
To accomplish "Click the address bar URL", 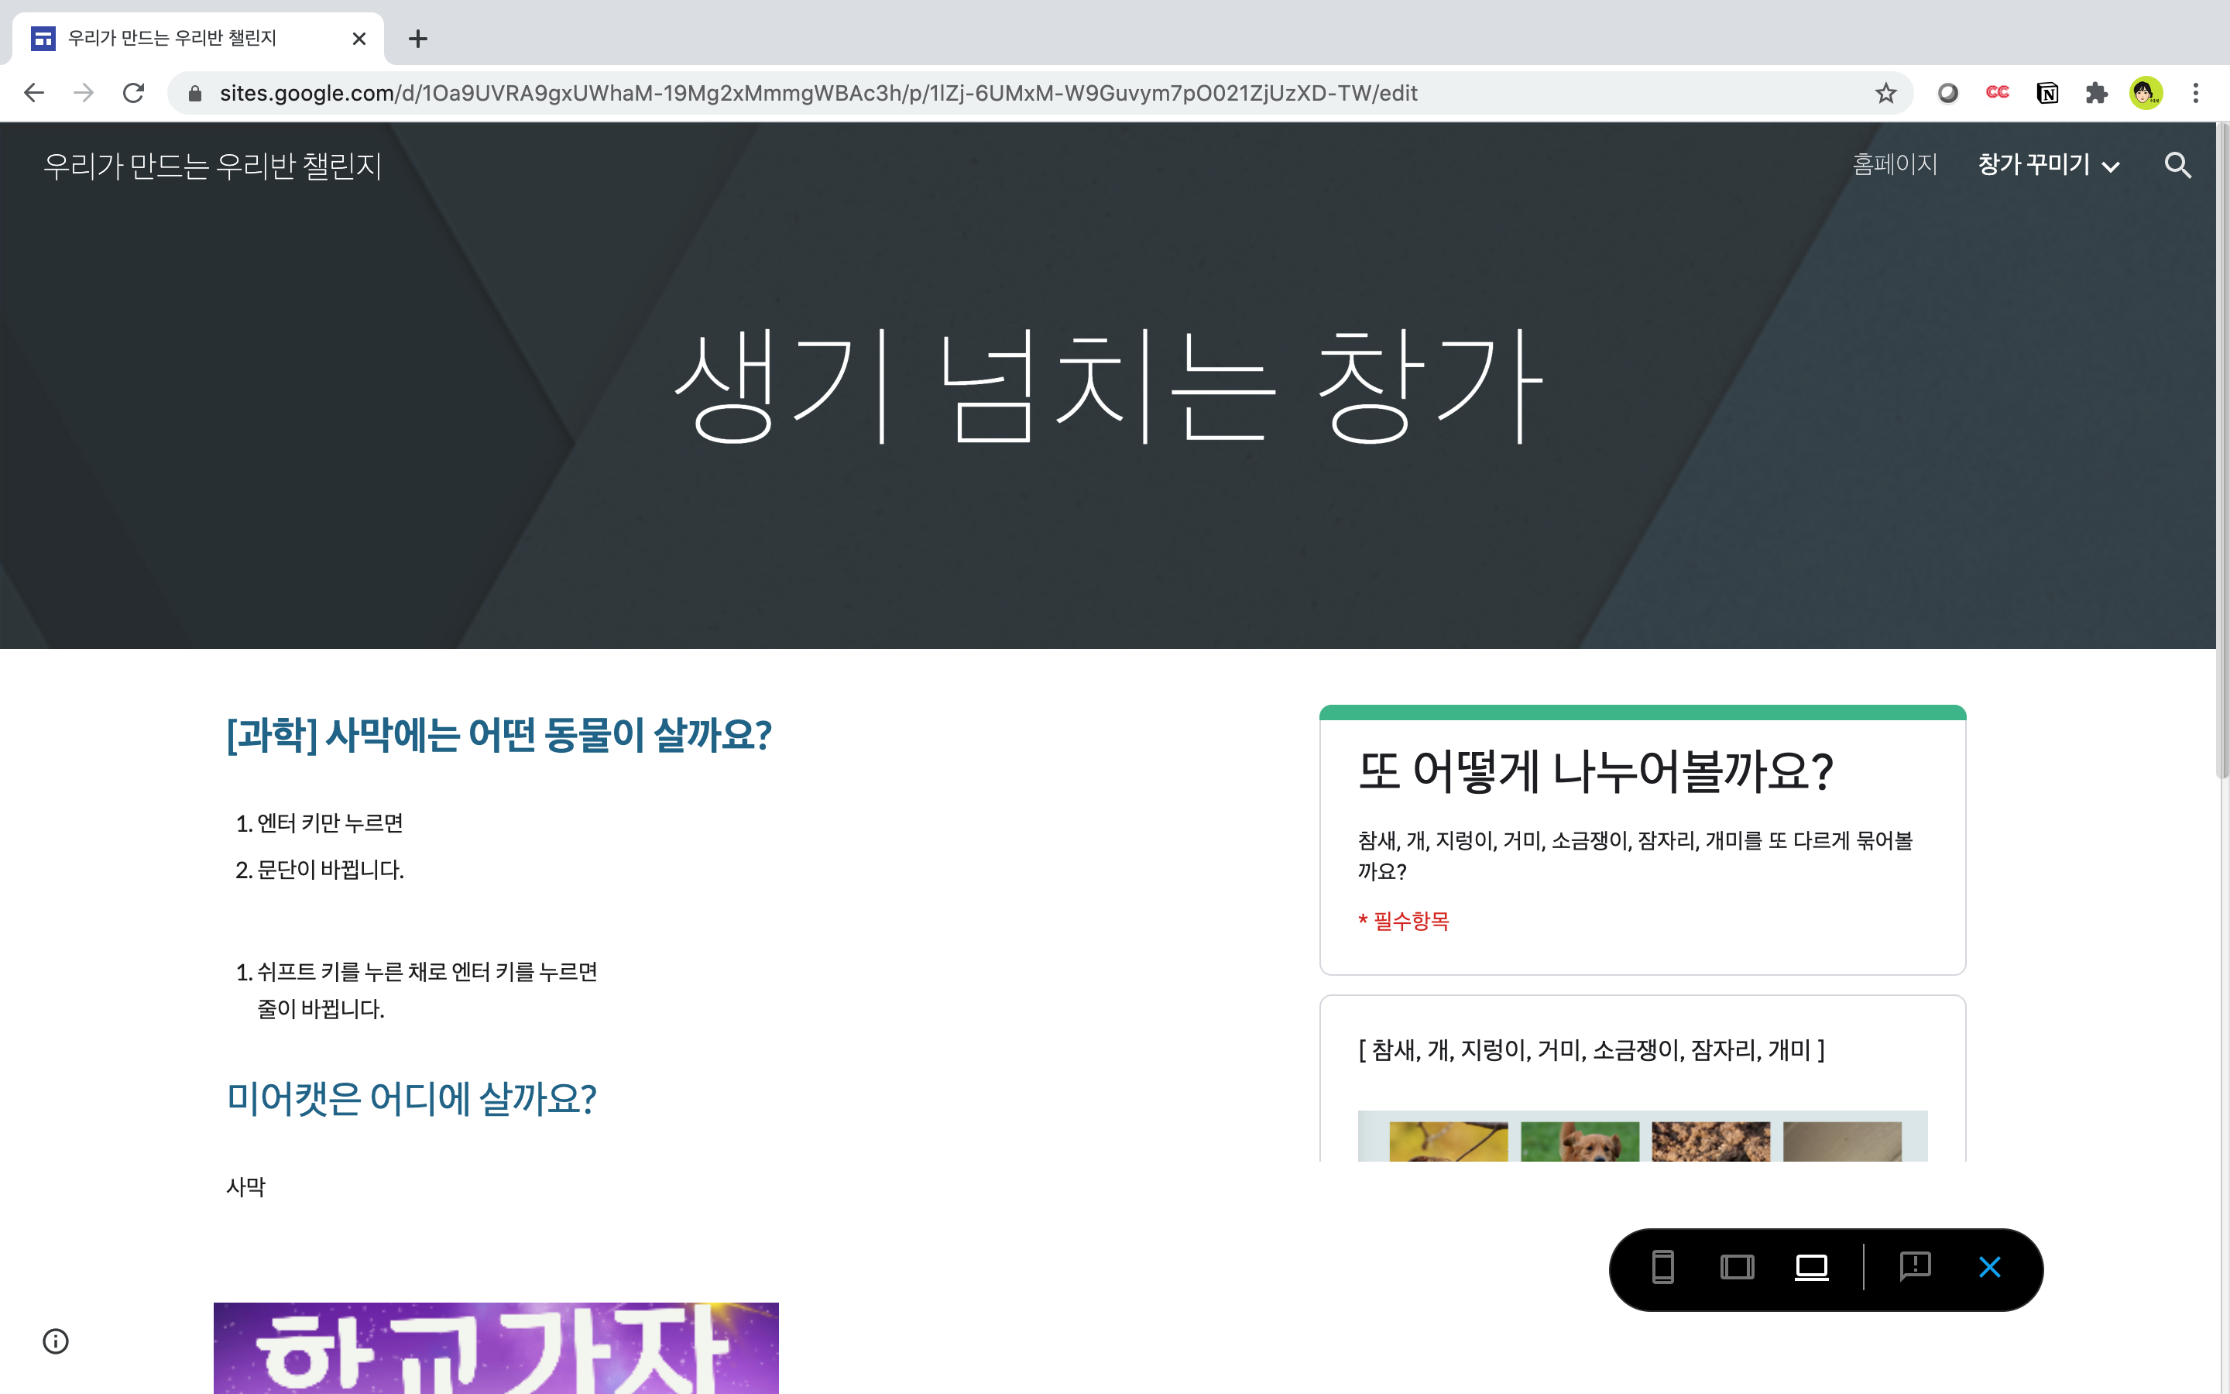I will (818, 93).
